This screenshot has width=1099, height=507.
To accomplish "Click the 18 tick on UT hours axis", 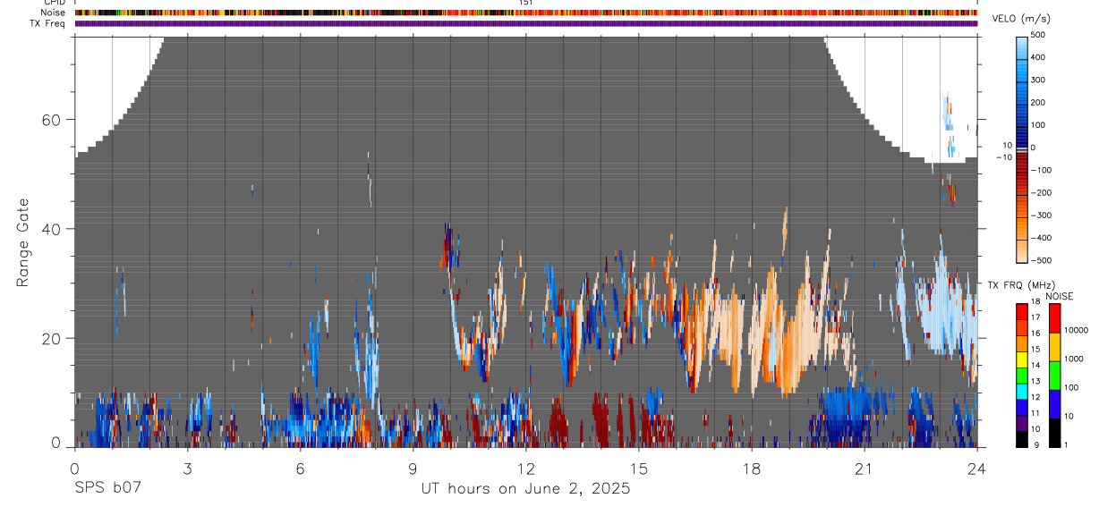I will tap(752, 468).
